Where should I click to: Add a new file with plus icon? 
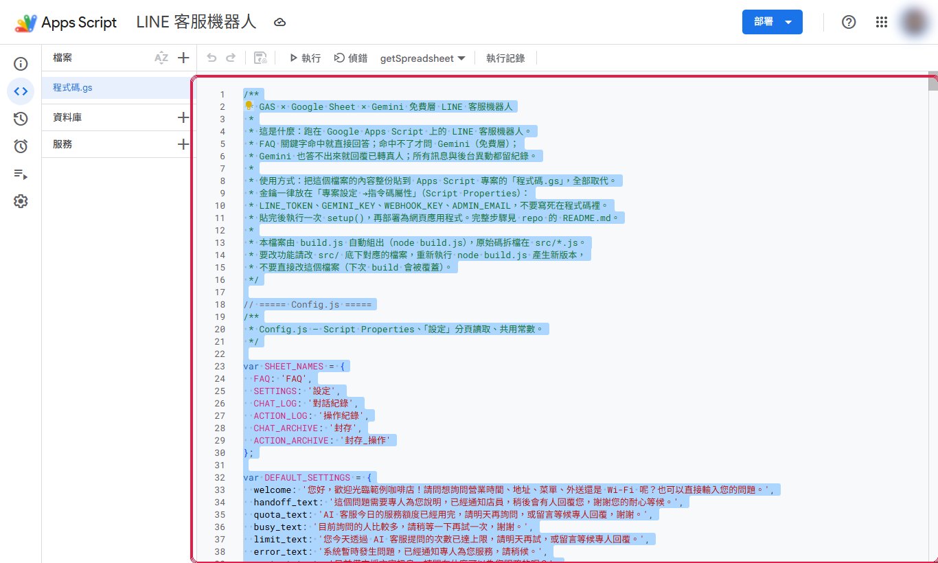(x=183, y=58)
